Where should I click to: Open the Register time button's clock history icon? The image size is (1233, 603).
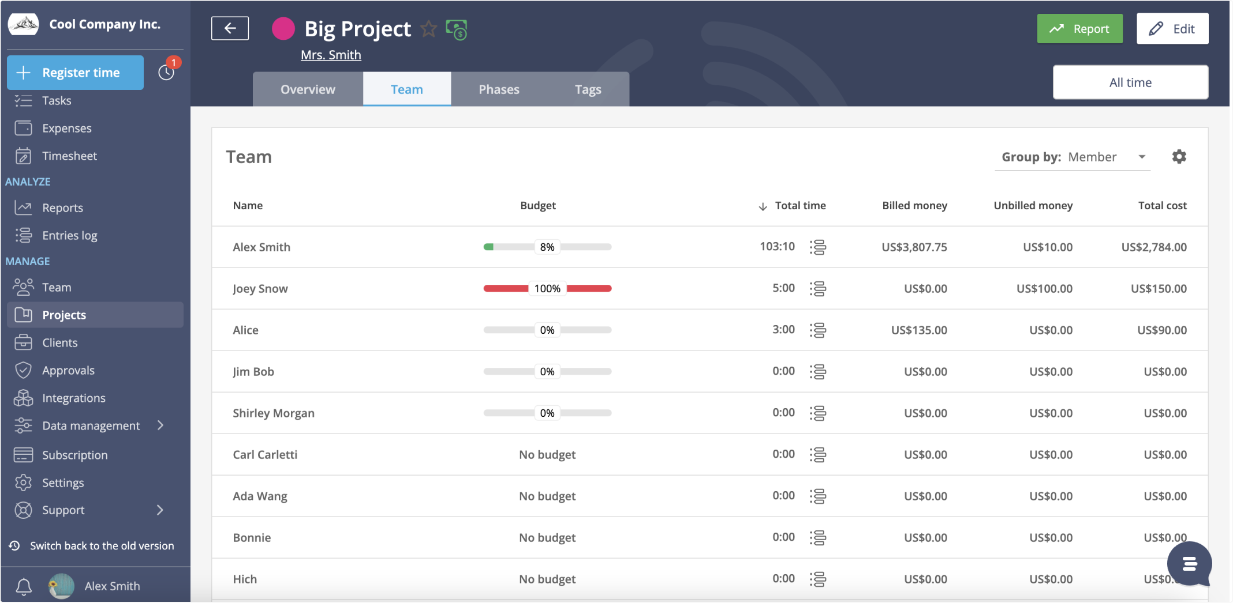[166, 71]
